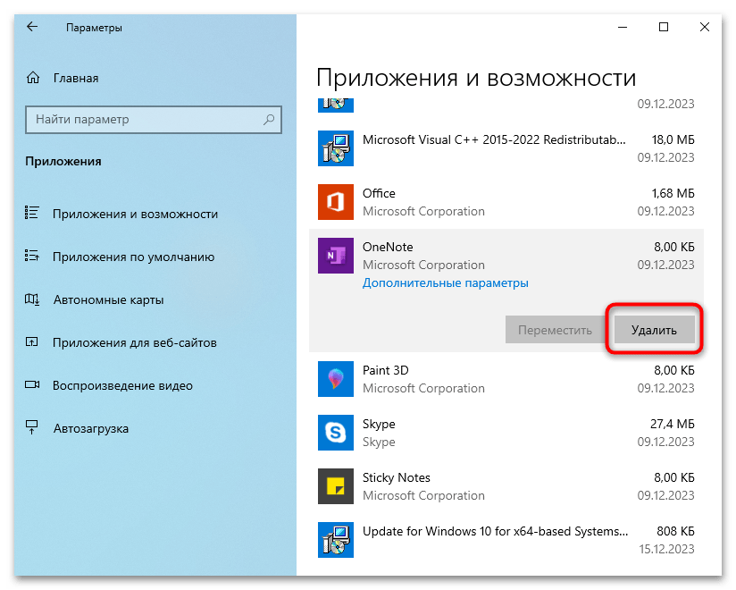
Task: Select the Paint 3D icon
Action: click(x=336, y=379)
